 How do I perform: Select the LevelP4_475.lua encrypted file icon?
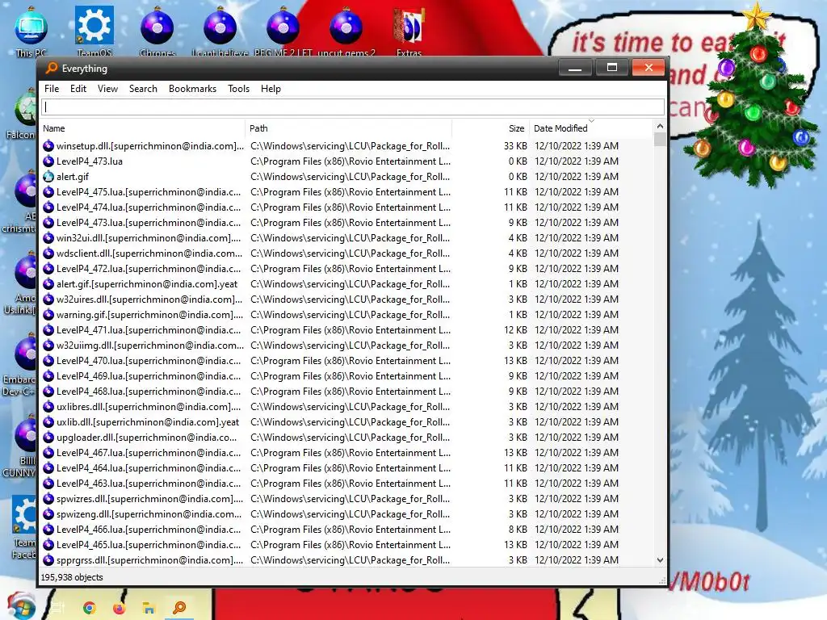pos(48,192)
